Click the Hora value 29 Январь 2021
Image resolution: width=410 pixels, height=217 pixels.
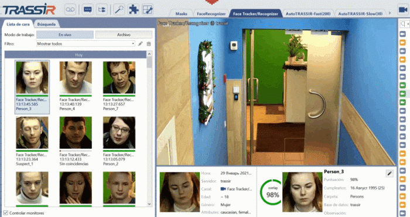point(236,173)
